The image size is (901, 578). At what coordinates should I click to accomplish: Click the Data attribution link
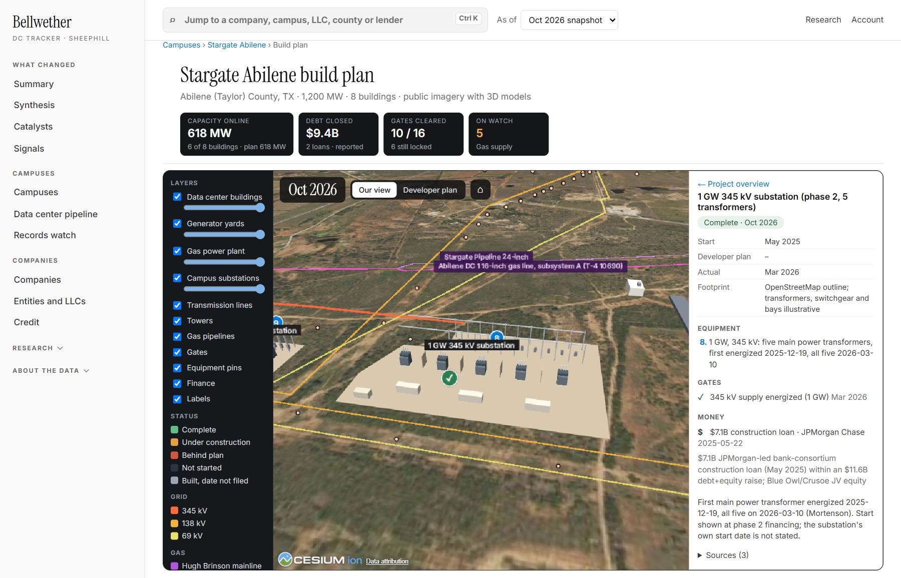[387, 561]
